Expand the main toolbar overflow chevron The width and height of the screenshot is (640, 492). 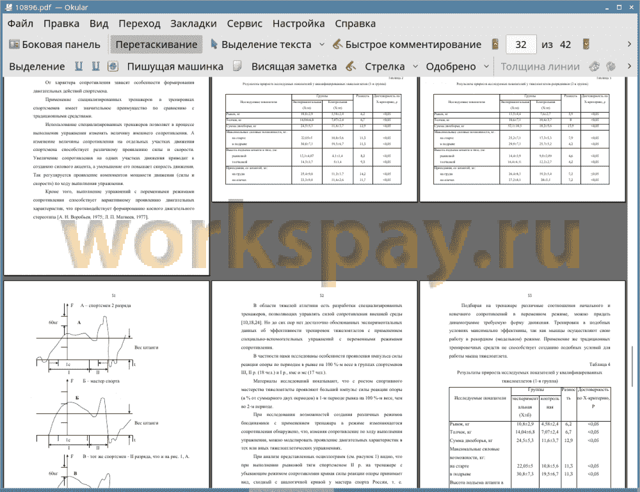pyautogui.click(x=629, y=44)
